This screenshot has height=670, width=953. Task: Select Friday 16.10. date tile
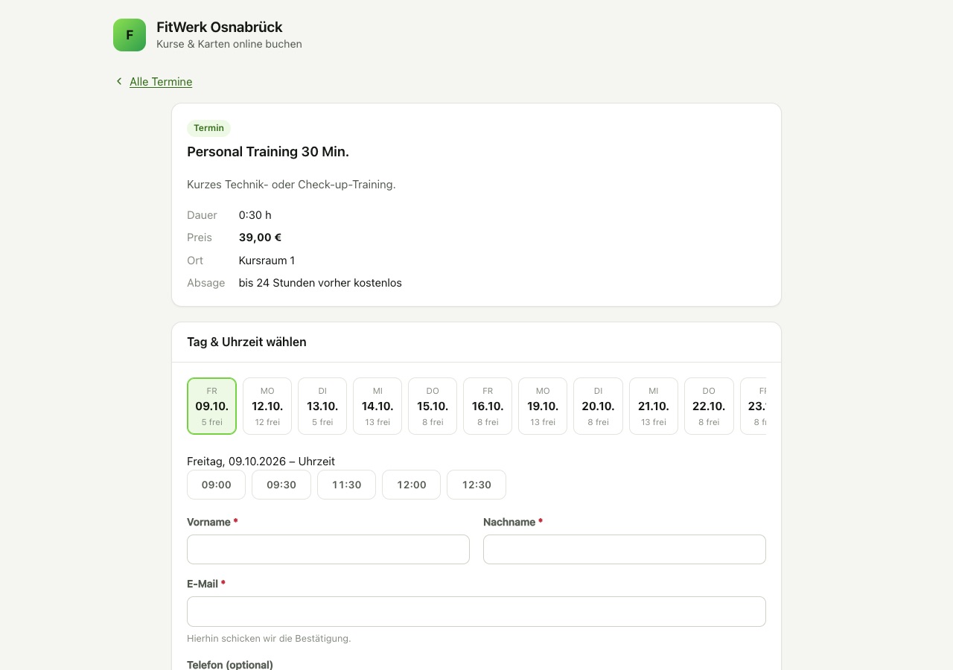coord(488,406)
